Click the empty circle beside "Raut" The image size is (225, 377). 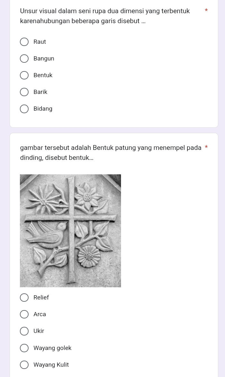click(x=24, y=42)
